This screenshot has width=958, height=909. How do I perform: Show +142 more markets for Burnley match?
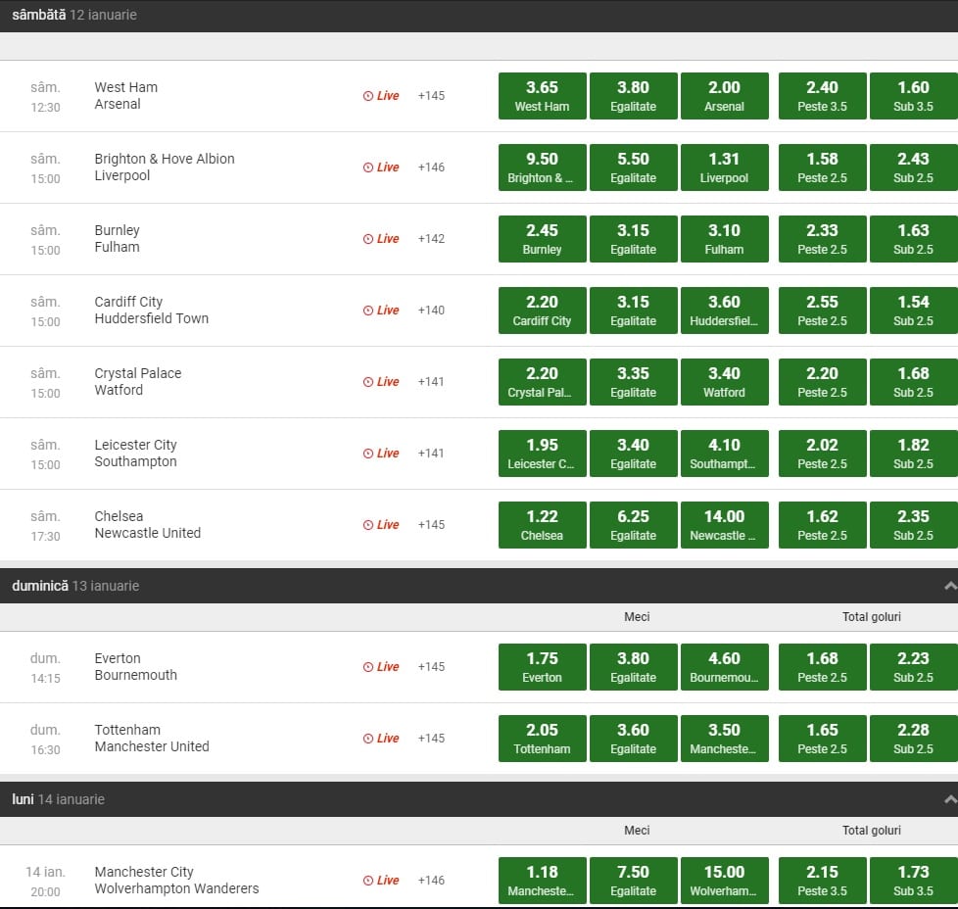click(431, 239)
